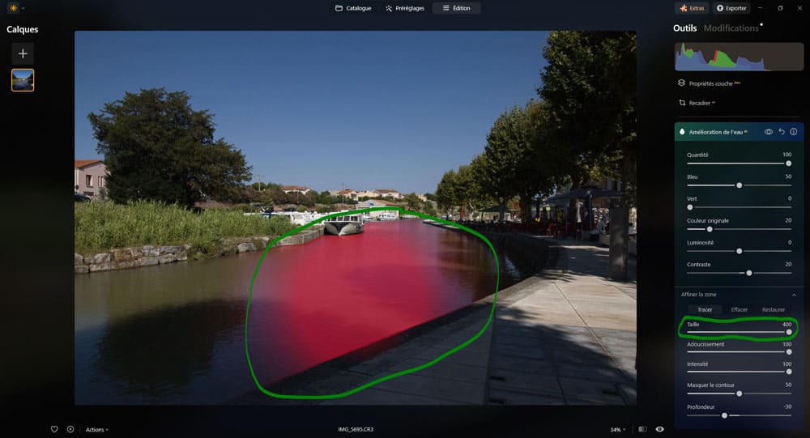Toggle original preview with bottom eye icon
810x438 pixels.
coord(659,429)
